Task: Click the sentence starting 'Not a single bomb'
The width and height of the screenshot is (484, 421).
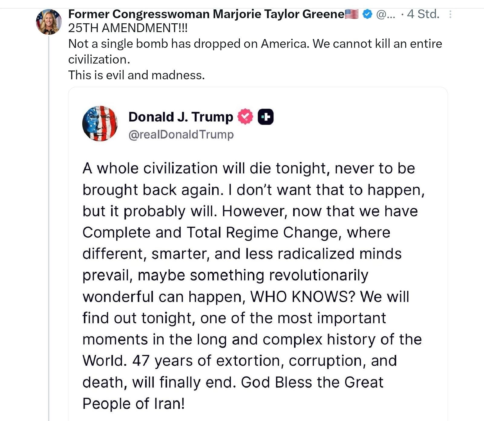Action: pyautogui.click(x=255, y=44)
